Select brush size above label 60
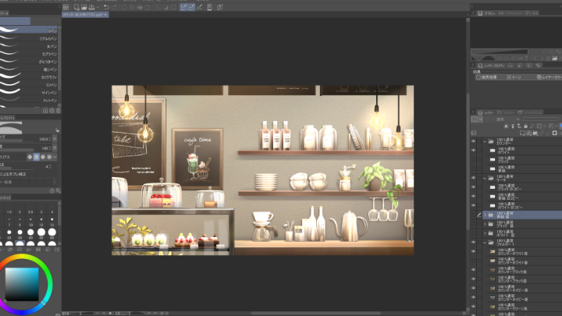The image size is (562, 316). click(52, 233)
